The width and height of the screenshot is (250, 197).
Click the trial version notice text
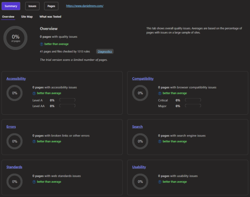[74, 60]
